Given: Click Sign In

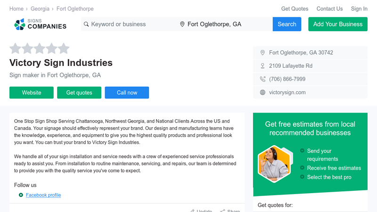Looking at the screenshot, I should click(x=359, y=8).
